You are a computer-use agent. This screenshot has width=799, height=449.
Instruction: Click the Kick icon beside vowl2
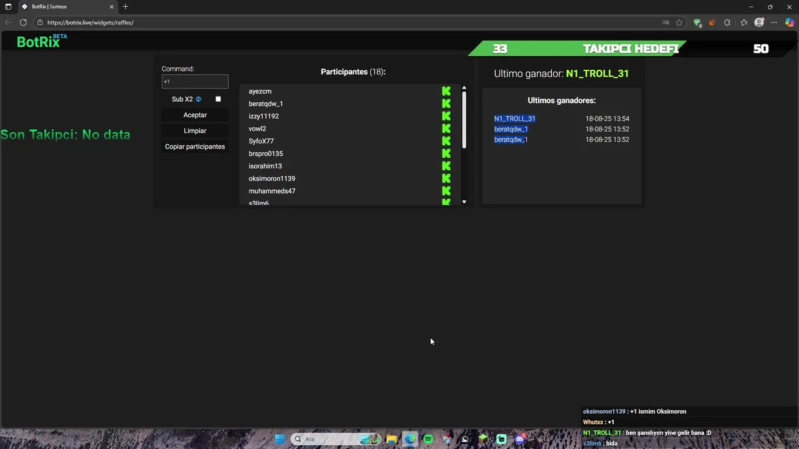point(446,128)
